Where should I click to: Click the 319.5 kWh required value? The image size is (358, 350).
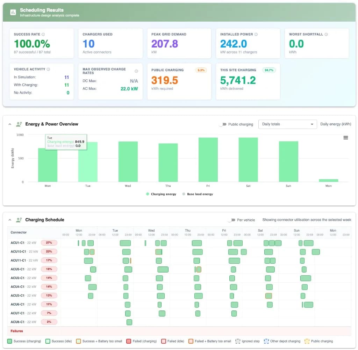click(x=164, y=80)
